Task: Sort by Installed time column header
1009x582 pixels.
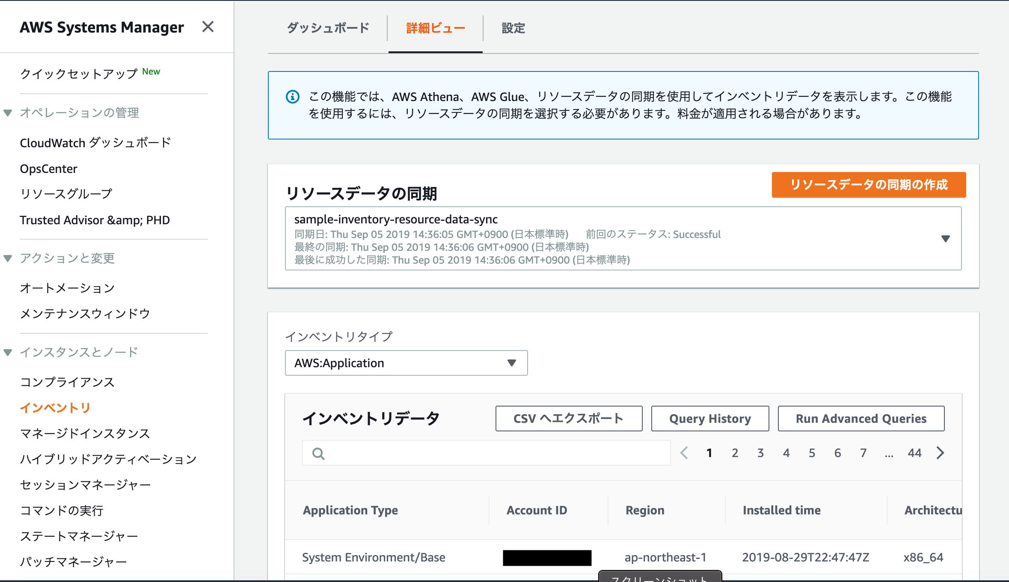Action: click(x=781, y=510)
